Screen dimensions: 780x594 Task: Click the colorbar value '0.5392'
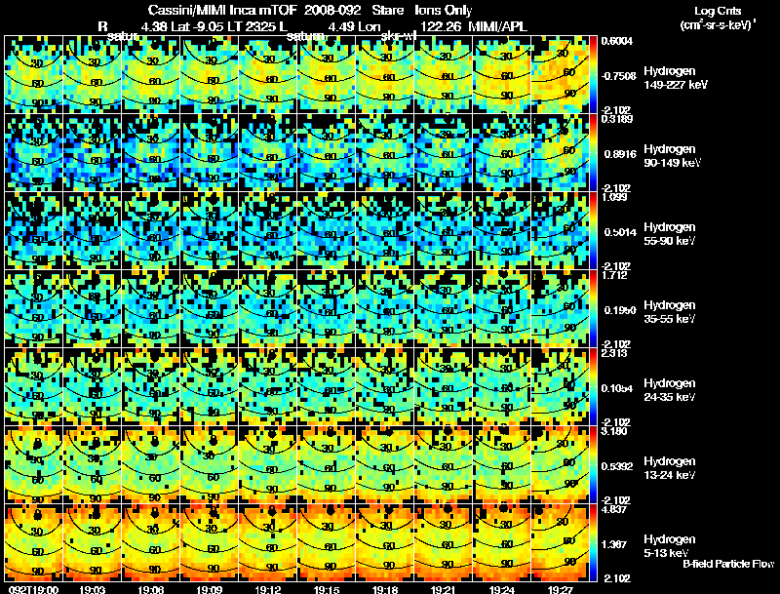[x=617, y=466]
